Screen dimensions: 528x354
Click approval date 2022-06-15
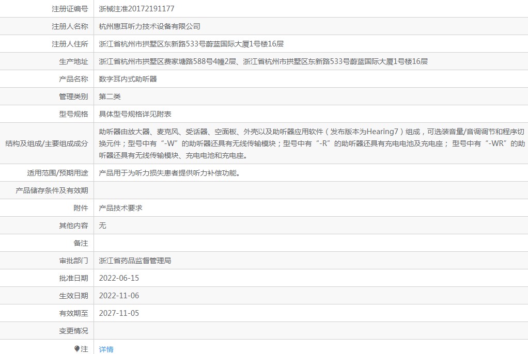pyautogui.click(x=119, y=278)
